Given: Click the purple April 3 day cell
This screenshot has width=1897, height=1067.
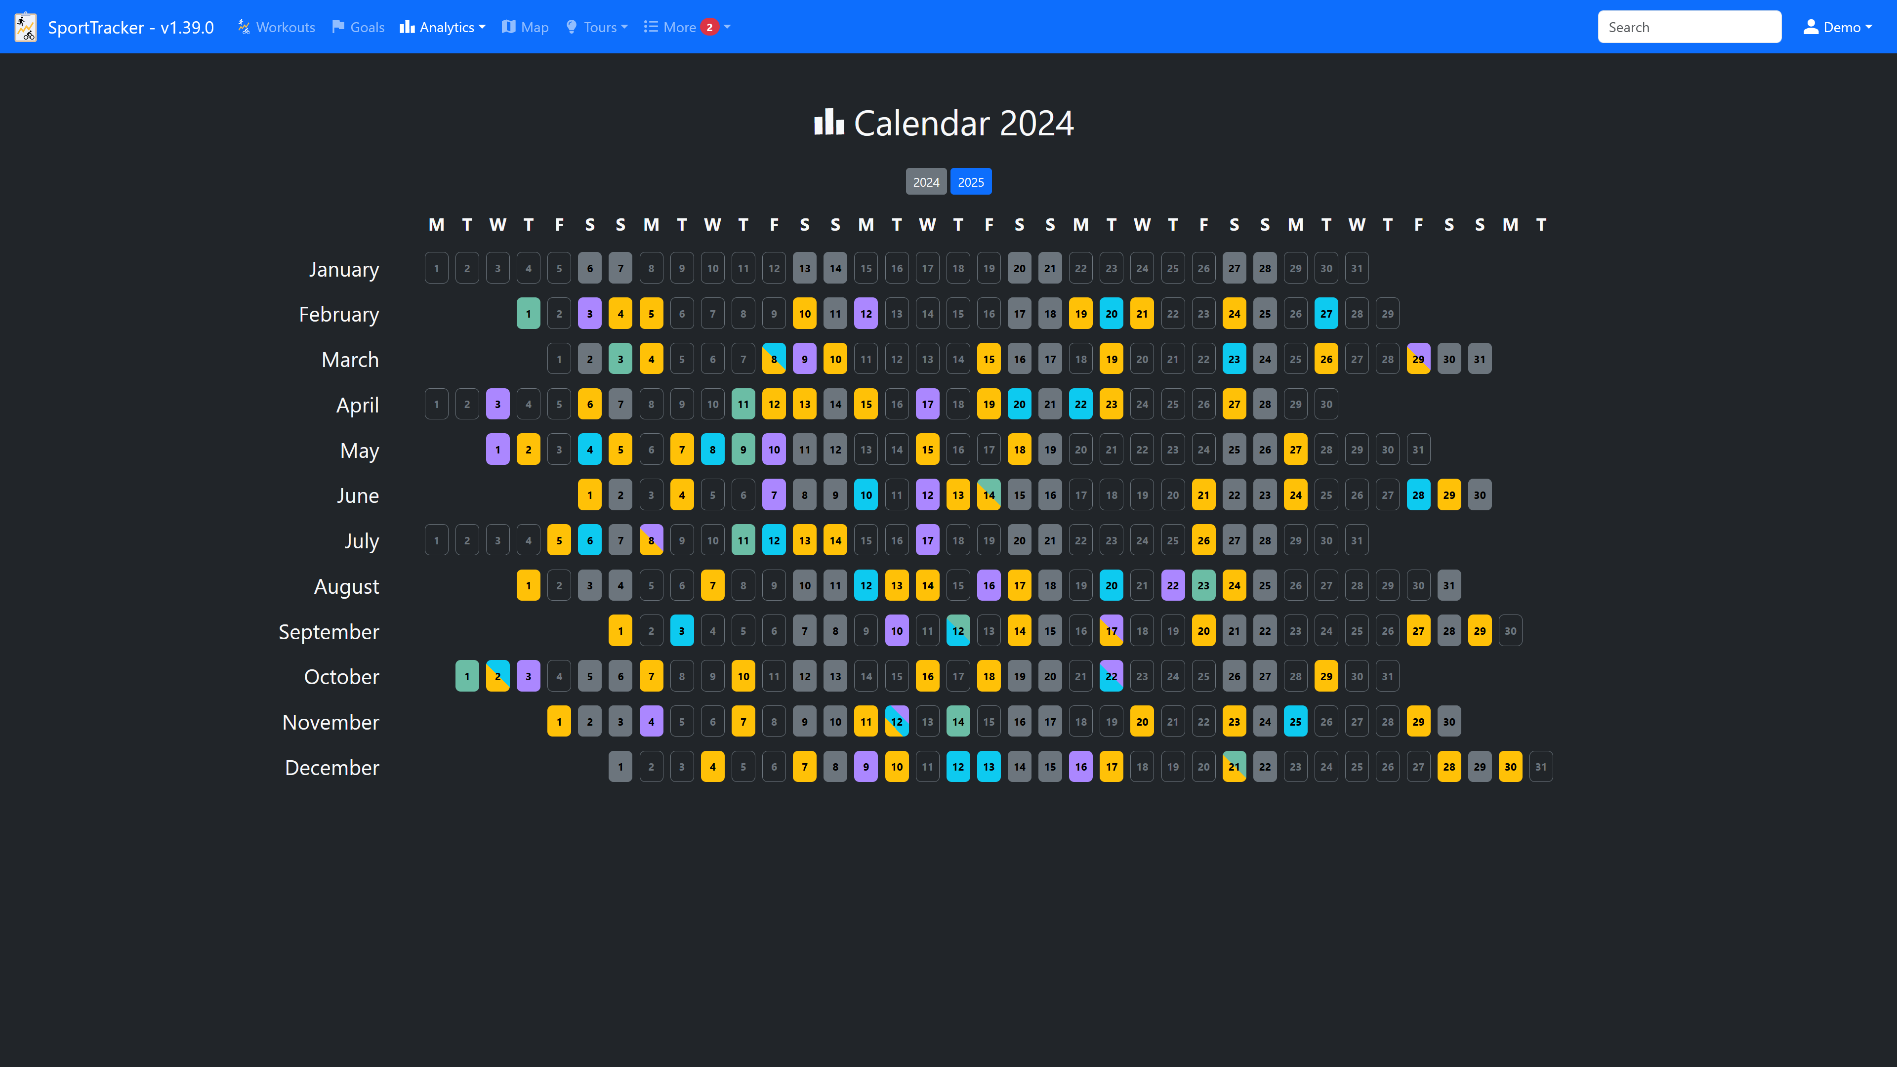Looking at the screenshot, I should click(498, 404).
